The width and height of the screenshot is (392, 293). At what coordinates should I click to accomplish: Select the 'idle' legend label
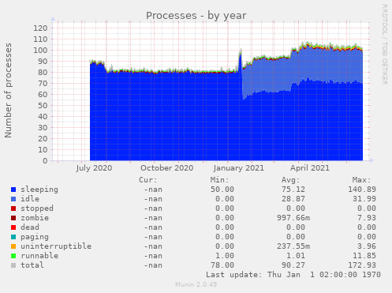click(30, 199)
